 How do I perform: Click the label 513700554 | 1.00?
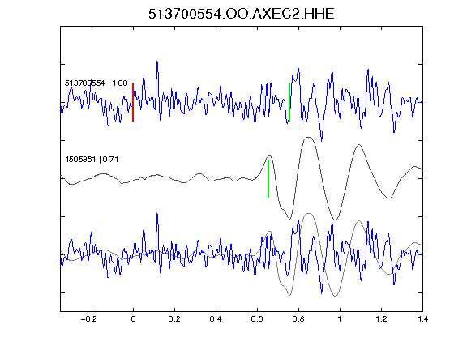tap(96, 83)
